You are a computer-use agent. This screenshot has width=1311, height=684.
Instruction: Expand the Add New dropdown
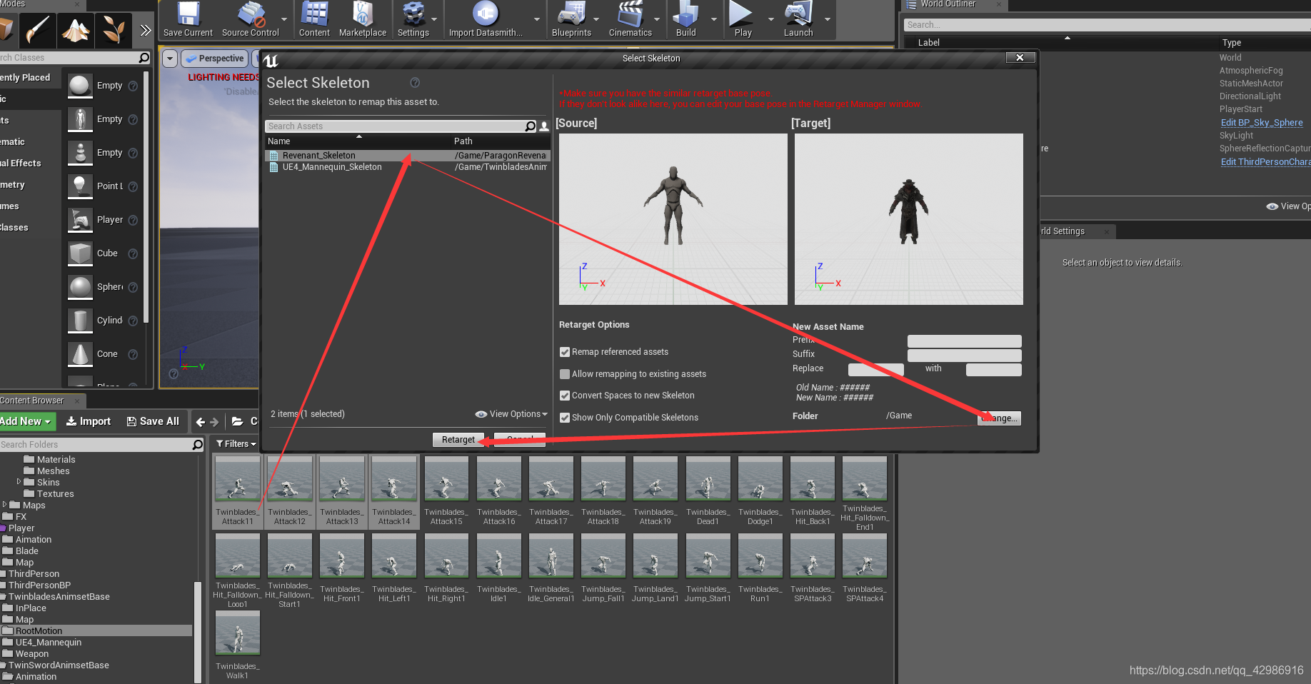tap(26, 421)
